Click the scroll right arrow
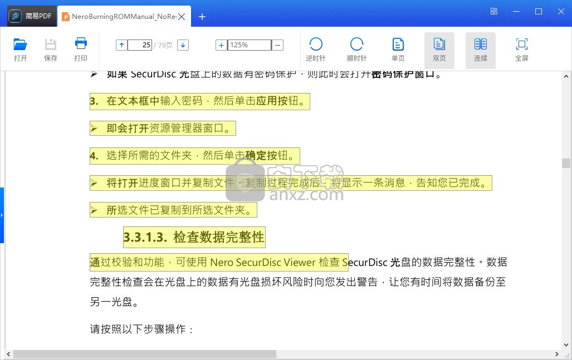 [556, 354]
